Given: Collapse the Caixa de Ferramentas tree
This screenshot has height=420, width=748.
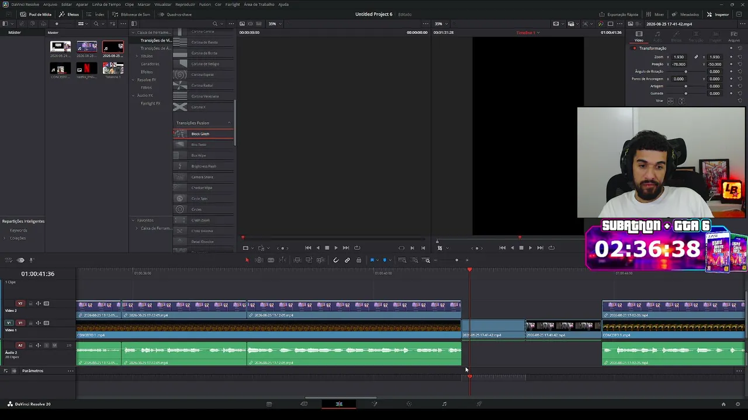Looking at the screenshot, I should (x=133, y=33).
